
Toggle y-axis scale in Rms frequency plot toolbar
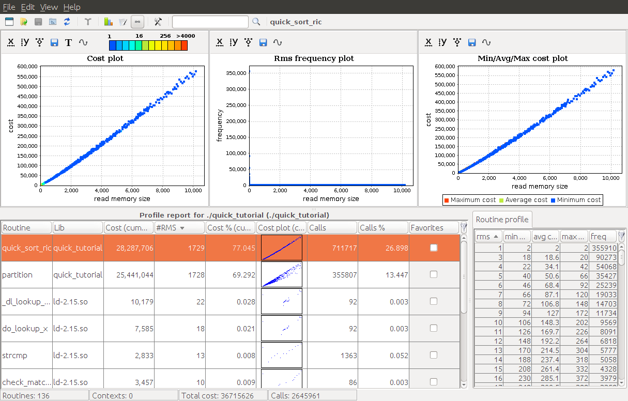pyautogui.click(x=234, y=42)
